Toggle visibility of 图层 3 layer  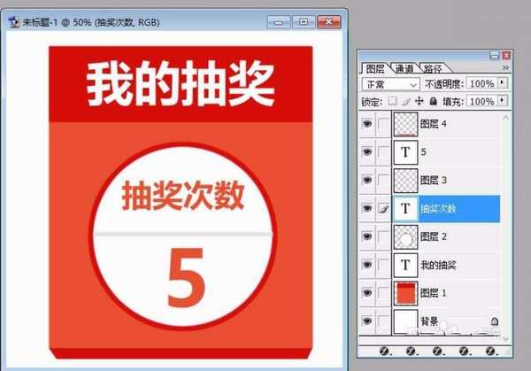click(x=366, y=180)
